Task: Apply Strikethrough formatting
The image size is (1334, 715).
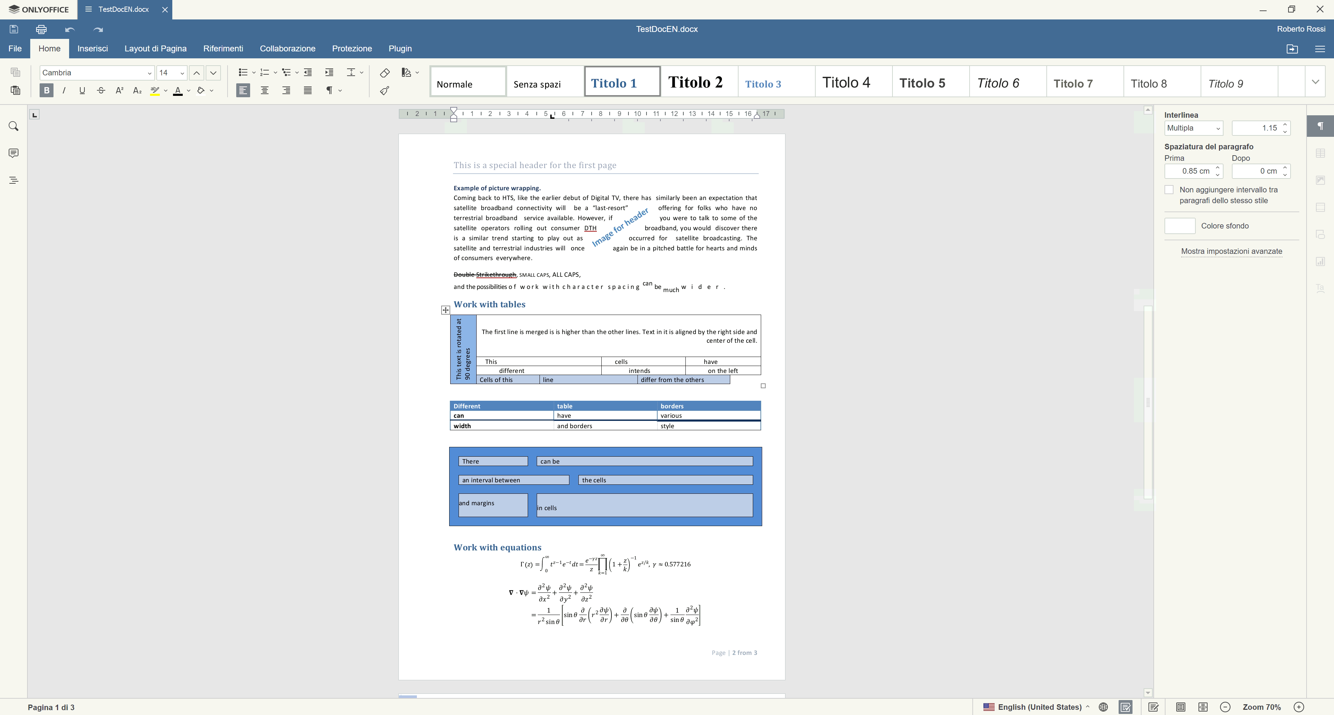Action: (x=101, y=91)
